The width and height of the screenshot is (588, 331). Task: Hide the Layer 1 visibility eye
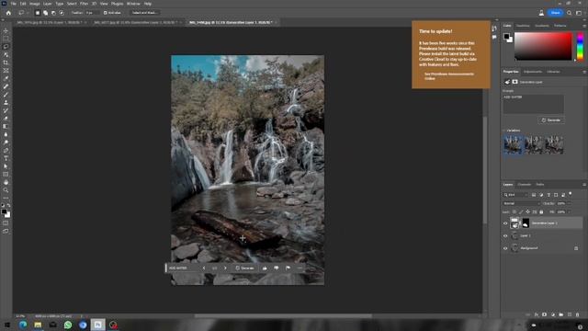click(x=505, y=235)
